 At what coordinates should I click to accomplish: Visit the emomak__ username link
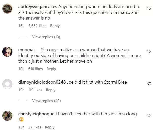click(29, 50)
